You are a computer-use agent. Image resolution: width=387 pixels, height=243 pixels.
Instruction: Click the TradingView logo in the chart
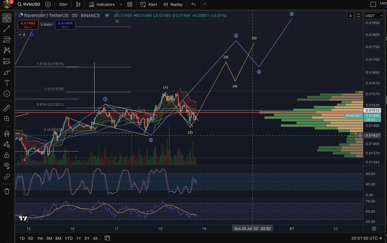(x=23, y=219)
